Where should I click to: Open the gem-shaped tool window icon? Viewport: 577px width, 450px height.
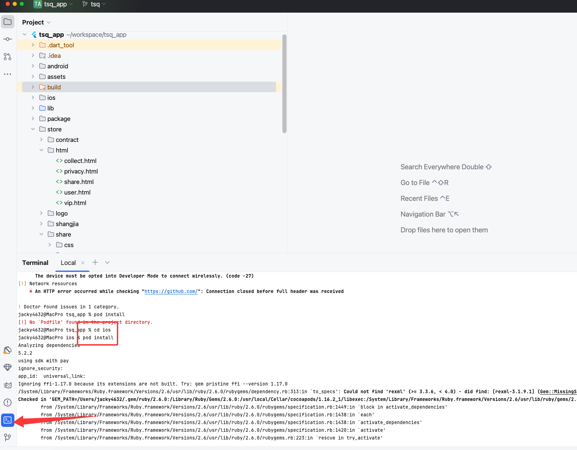coord(7,367)
